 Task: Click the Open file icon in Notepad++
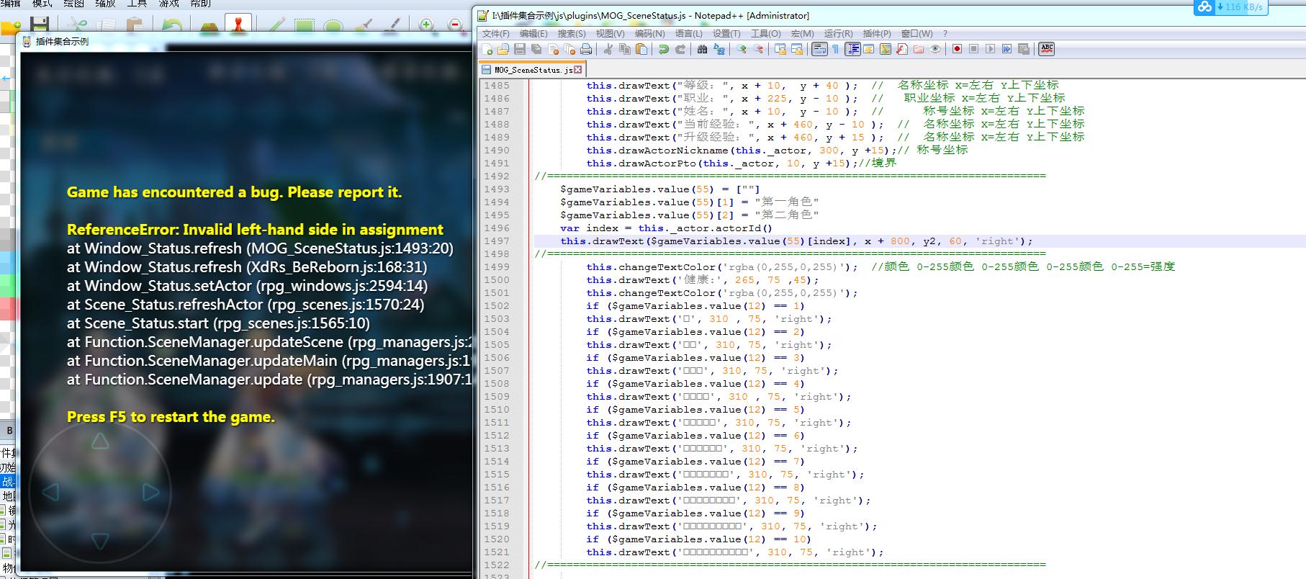click(503, 49)
